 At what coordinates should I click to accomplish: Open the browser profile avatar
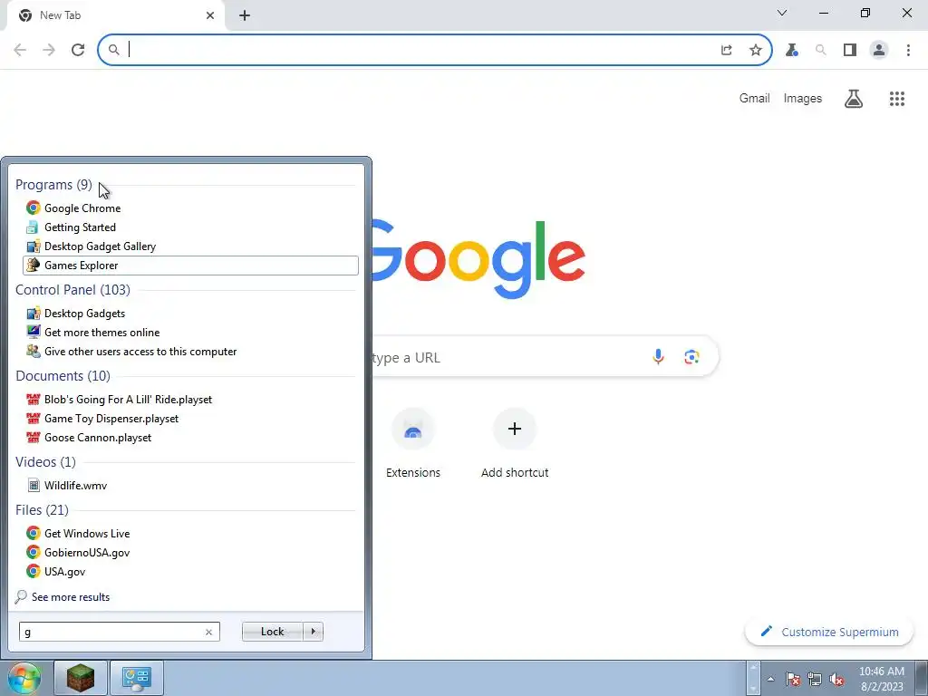879,50
